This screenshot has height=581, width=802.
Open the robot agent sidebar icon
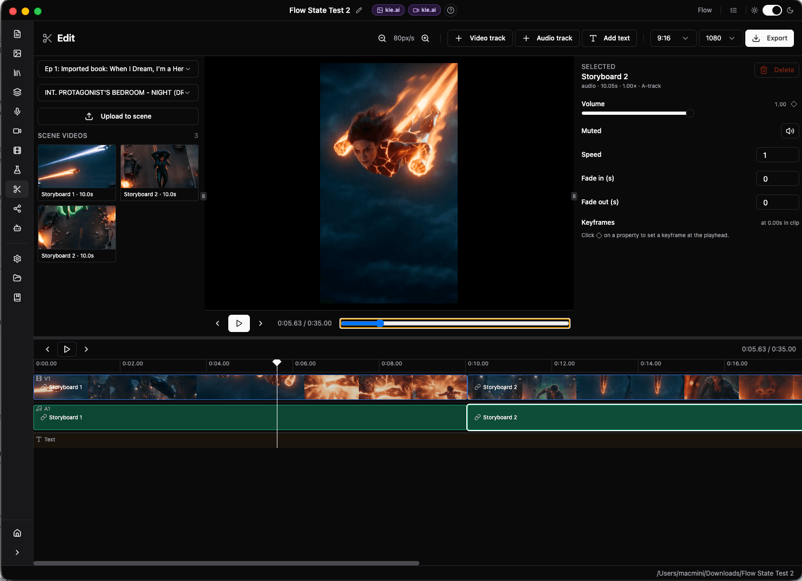coord(17,228)
